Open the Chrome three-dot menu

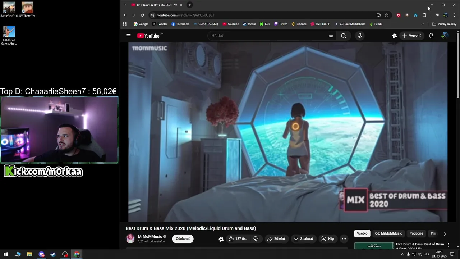tap(455, 15)
